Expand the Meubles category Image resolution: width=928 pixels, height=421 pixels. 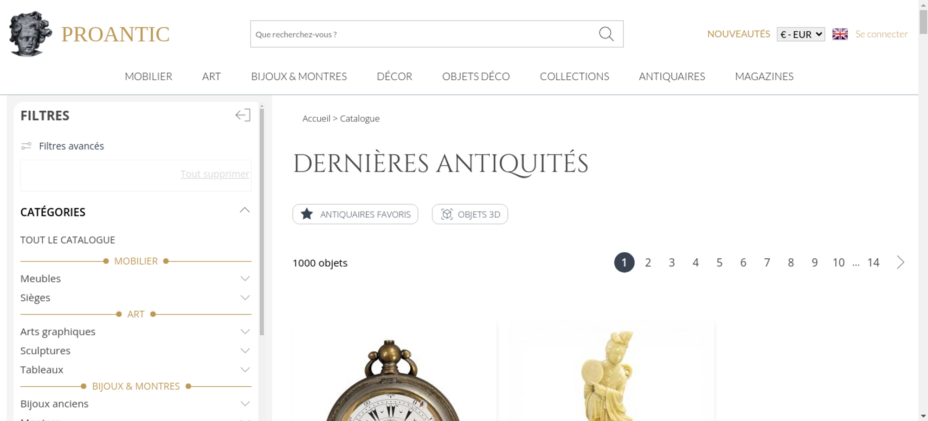(245, 279)
